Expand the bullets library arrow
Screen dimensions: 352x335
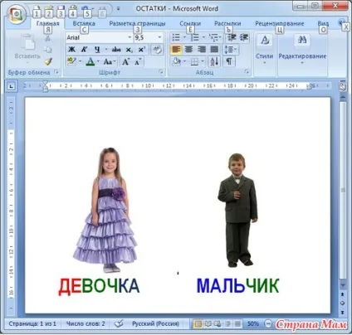(x=185, y=37)
